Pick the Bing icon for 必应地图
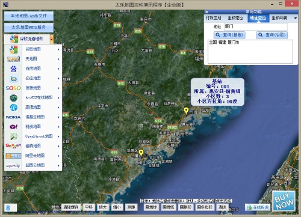 [13, 78]
